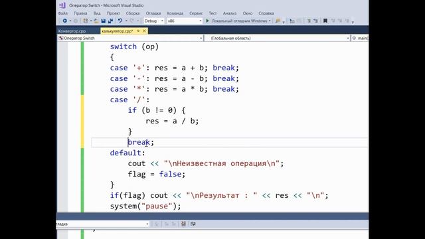
Task: Save the current file with floppy icon
Action: point(104,21)
